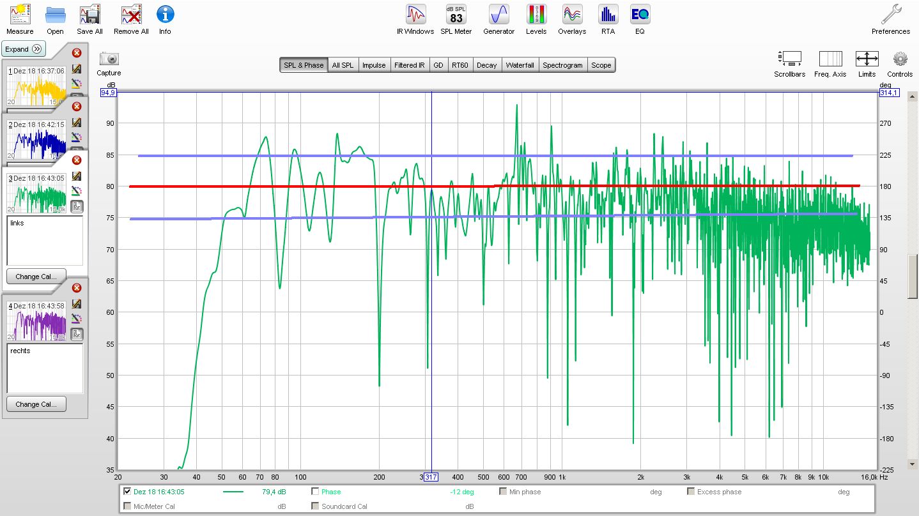Open the Info panel

click(165, 19)
